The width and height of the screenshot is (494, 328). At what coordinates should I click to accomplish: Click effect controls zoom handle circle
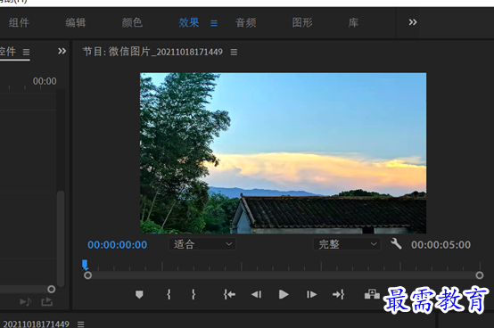click(x=52, y=289)
